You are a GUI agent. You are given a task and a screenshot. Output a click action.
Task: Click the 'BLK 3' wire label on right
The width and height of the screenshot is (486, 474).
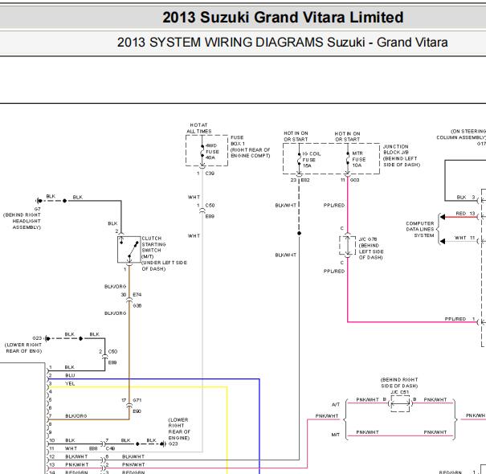pos(466,197)
